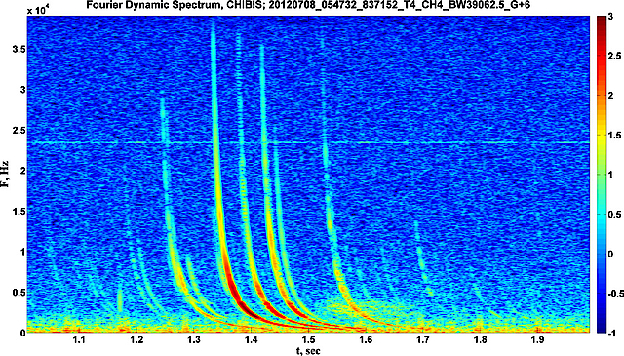Viewport: 624px width, 356px height.
Task: Click the x-axis label 't, sec'
Action: (x=308, y=351)
